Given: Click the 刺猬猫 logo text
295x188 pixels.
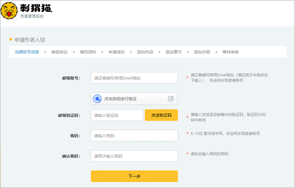Looking at the screenshot, I should pos(39,8).
